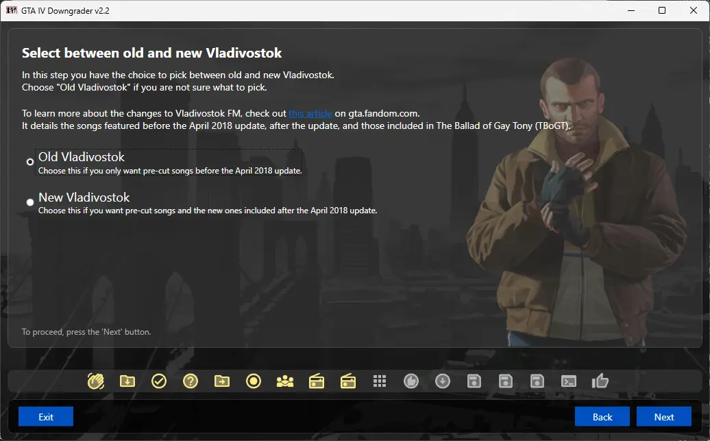Click the radio icon beside the grid icon
The image size is (710, 441).
pos(347,381)
